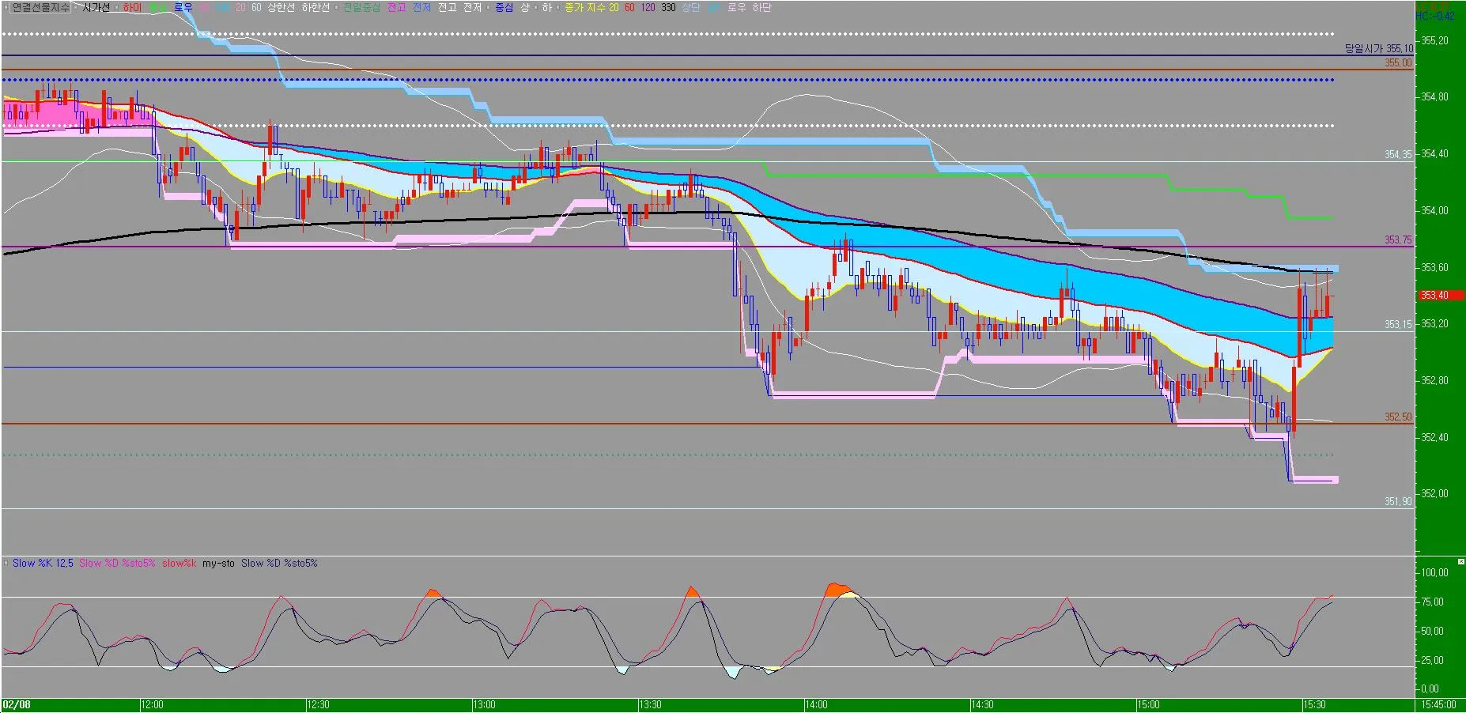The image size is (1466, 713).
Task: Click the 하한선 legend label
Action: point(315,7)
